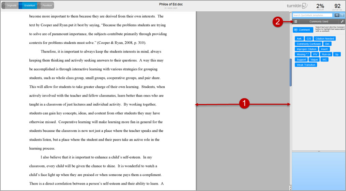Open QuickMark manager wrench icon
346x191 pixels.
click(x=342, y=21)
